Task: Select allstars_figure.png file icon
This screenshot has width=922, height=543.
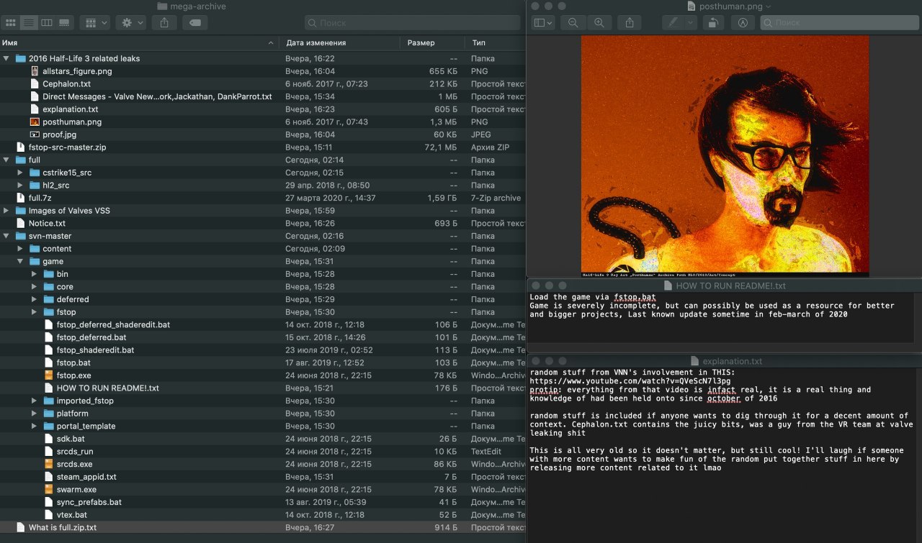Action: [x=35, y=71]
